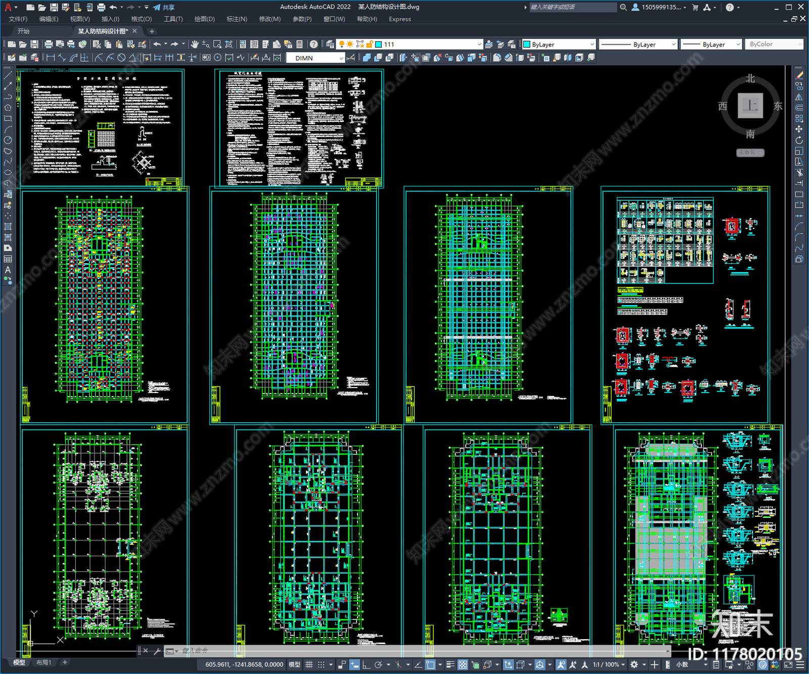
Task: Click the Undo arrow in standard toolbar
Action: point(157,44)
